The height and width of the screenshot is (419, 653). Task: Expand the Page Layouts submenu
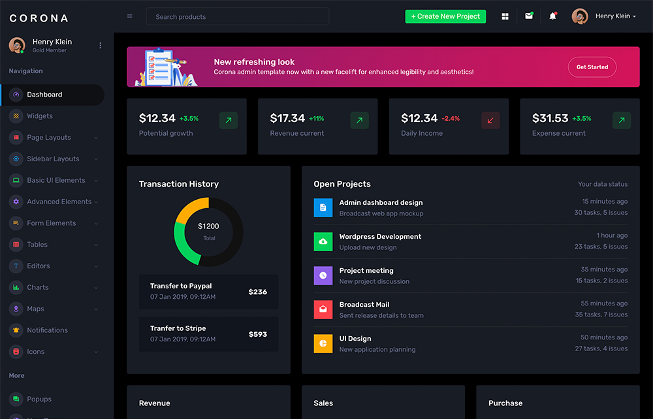[x=52, y=138]
